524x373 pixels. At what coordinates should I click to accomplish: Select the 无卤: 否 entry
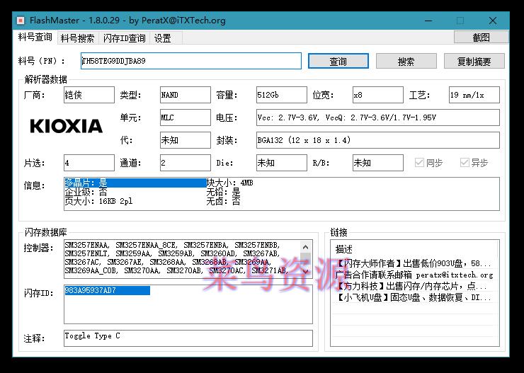223,201
